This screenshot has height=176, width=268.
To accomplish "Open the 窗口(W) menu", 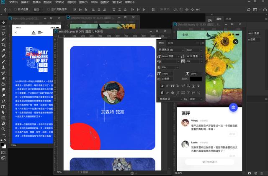I will [117, 2].
